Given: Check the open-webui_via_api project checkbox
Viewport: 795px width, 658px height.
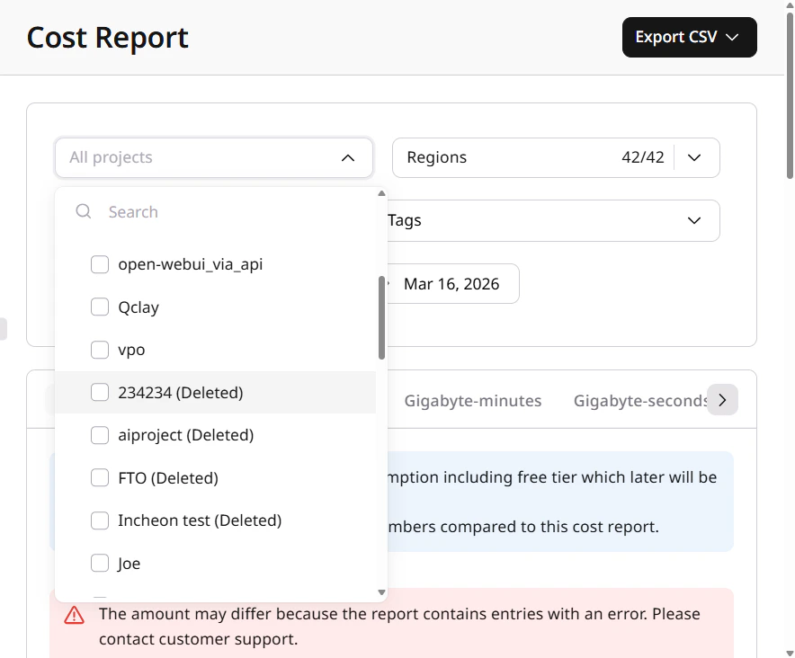Looking at the screenshot, I should coord(100,264).
